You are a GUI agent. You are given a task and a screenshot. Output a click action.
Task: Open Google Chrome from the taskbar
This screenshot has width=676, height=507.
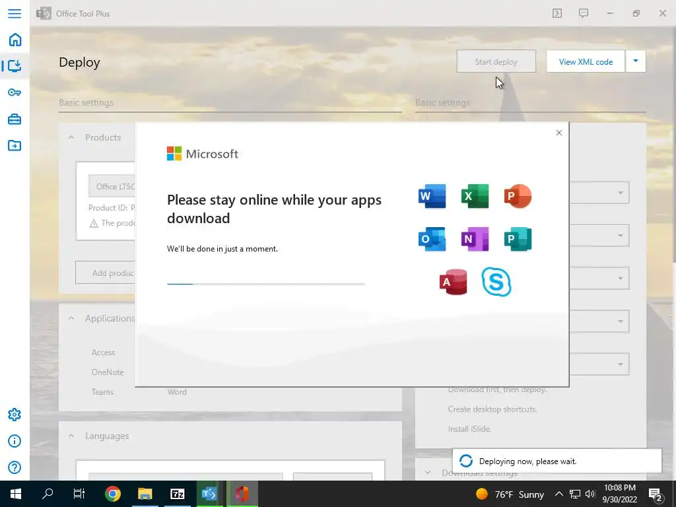pyautogui.click(x=112, y=494)
